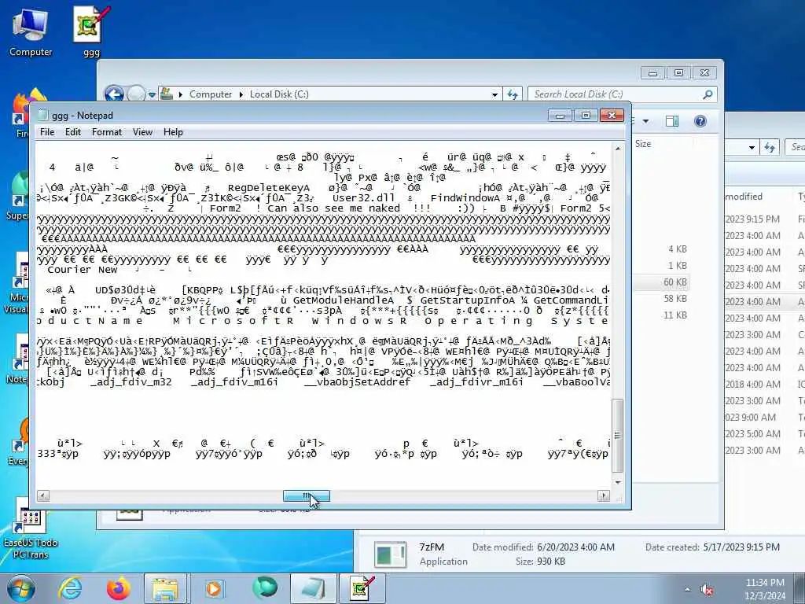Select row modified 2018 4:00 AM
Viewport: 805px width, 604px height.
click(765, 384)
